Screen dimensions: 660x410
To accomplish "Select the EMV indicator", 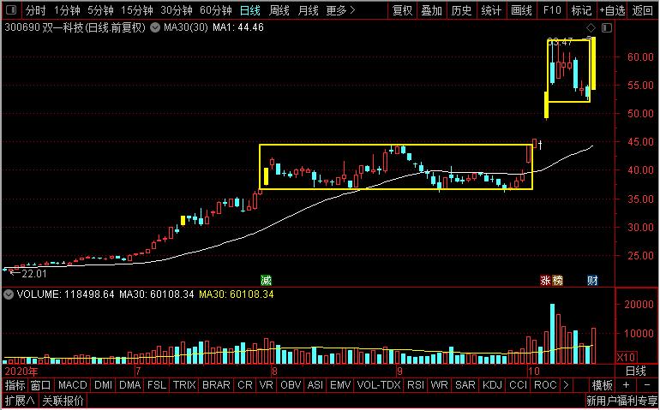I will (340, 385).
